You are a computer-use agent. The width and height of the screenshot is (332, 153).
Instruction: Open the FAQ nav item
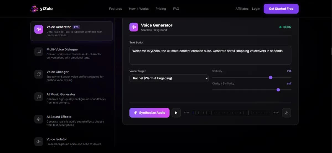click(x=176, y=9)
